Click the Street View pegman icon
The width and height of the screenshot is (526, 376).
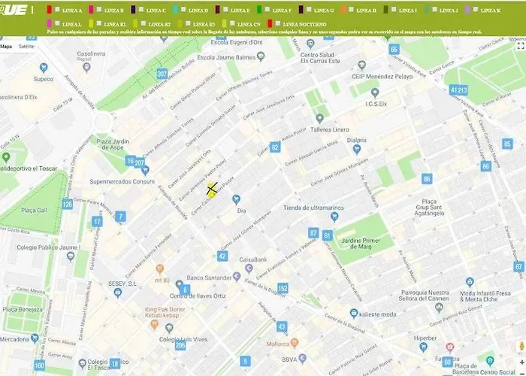(x=521, y=346)
